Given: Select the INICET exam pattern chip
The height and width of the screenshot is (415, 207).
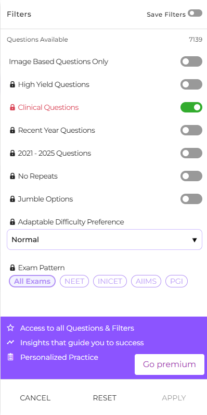Looking at the screenshot, I should coord(110,281).
